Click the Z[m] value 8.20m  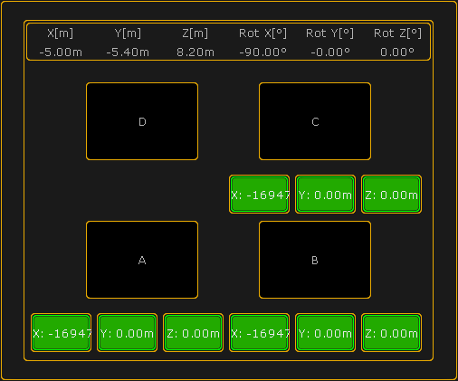coord(196,52)
